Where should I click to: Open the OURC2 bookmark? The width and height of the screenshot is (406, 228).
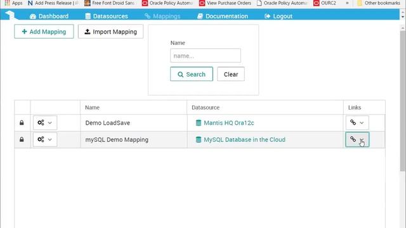325,3
